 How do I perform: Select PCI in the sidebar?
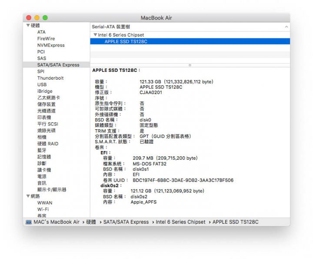click(41, 52)
